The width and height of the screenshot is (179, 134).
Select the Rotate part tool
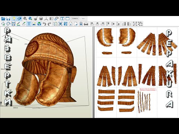coord(8,24)
